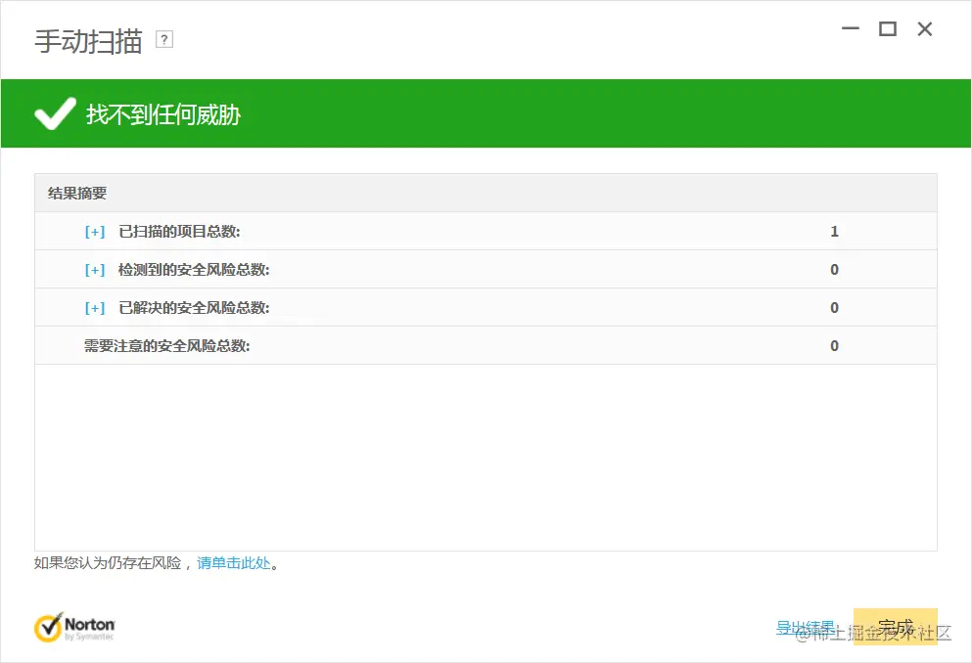972x663 pixels.
Task: Click the white checkmark icon in green banner
Action: tap(55, 113)
